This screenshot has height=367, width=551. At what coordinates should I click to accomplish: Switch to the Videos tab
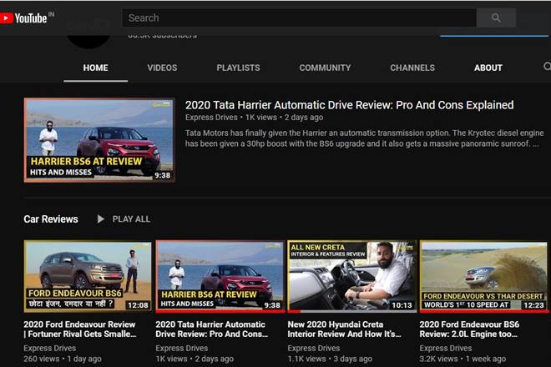[x=162, y=68]
